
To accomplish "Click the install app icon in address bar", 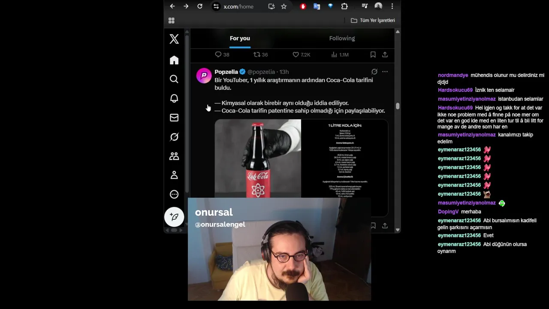I will click(x=271, y=6).
